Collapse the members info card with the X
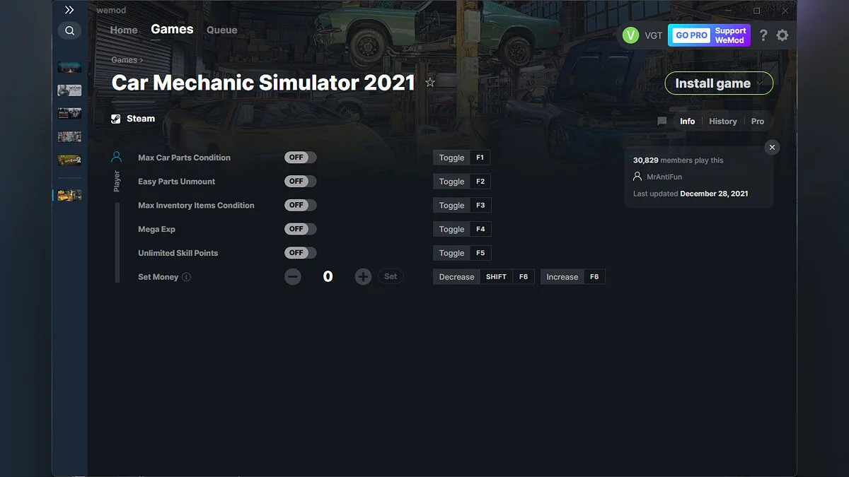The height and width of the screenshot is (477, 849). point(772,147)
